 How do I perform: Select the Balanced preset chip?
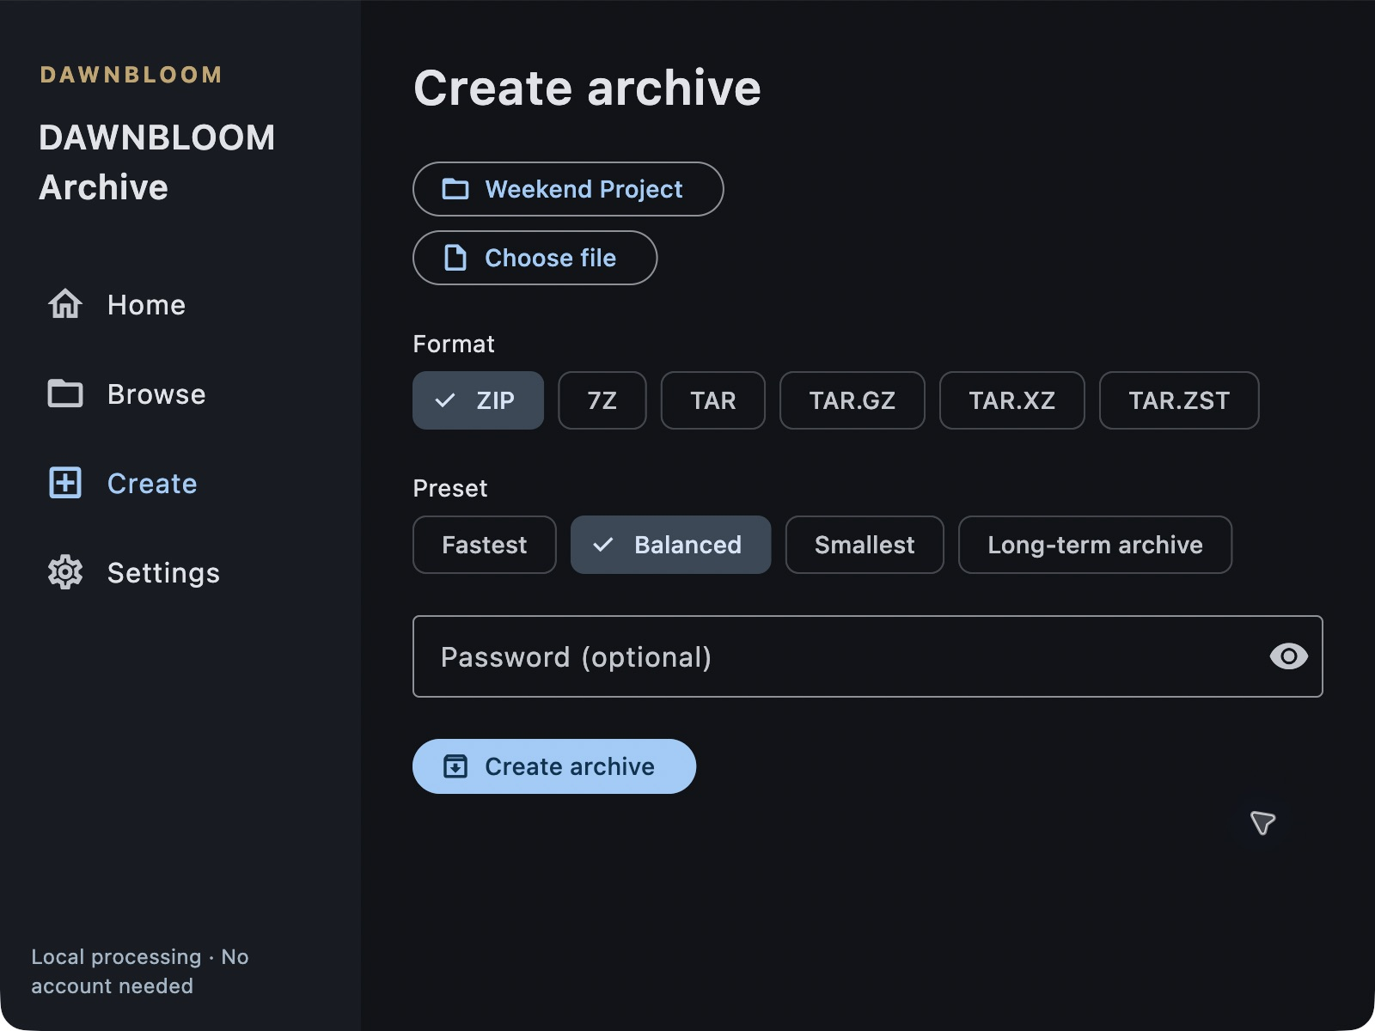(671, 545)
